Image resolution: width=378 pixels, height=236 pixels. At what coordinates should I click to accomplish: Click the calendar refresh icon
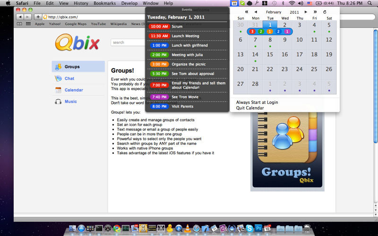325,12
